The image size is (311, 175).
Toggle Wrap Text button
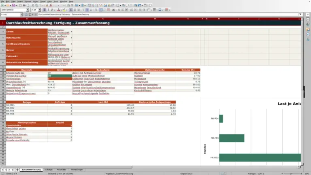pos(96,10)
